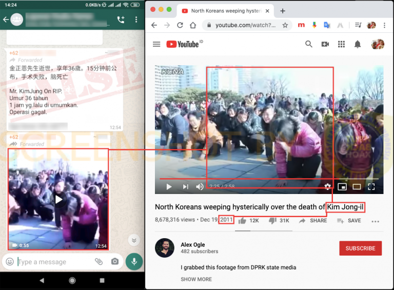Screen dimensions: 394x290
Task: Open a new browser tab
Action: pos(283,11)
